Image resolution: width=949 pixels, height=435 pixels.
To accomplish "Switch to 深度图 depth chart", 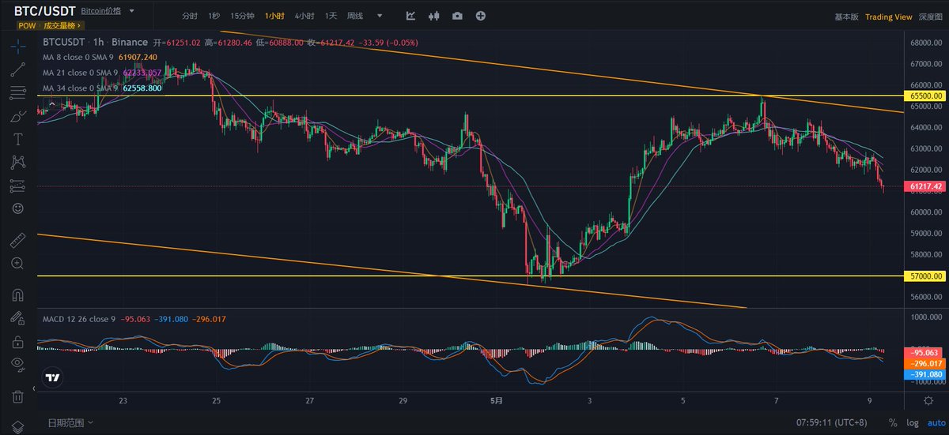I will (x=932, y=17).
